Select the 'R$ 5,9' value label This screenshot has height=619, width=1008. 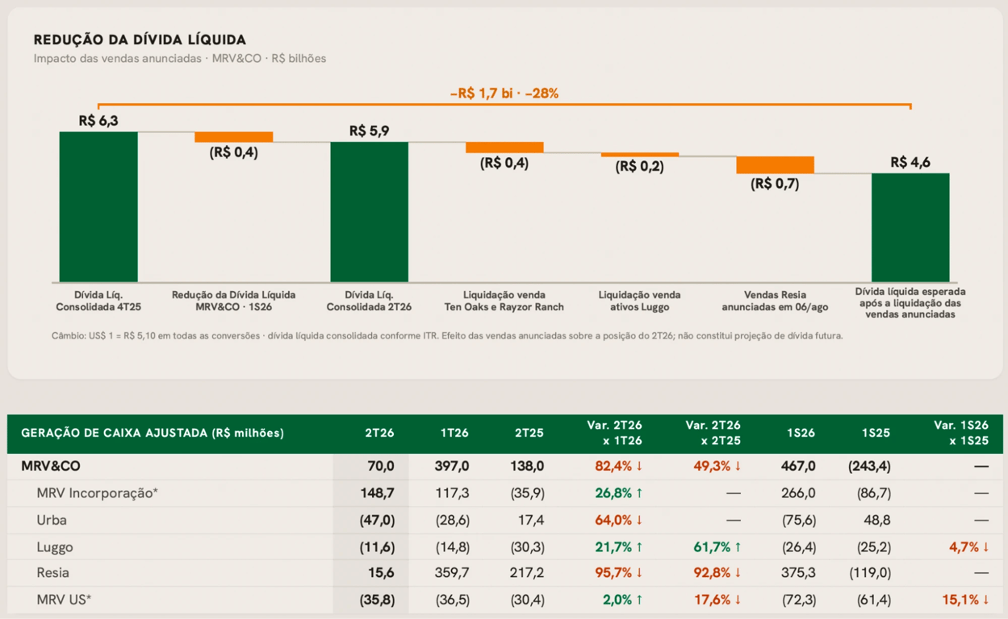click(x=369, y=131)
